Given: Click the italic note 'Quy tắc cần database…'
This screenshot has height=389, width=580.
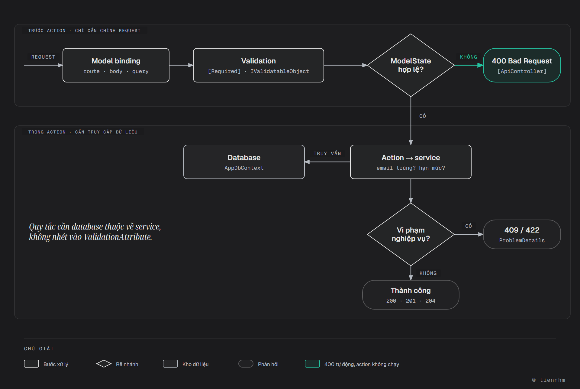Looking at the screenshot, I should 95,232.
